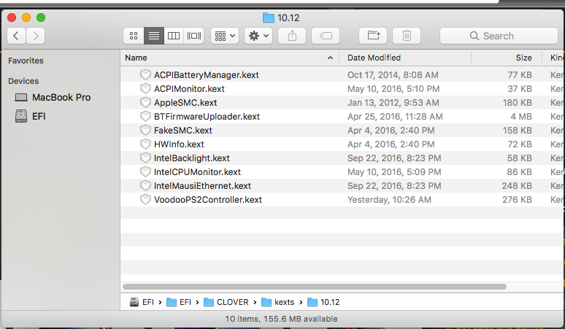The height and width of the screenshot is (329, 565).
Task: Switch to Cover Flow view
Action: (194, 35)
